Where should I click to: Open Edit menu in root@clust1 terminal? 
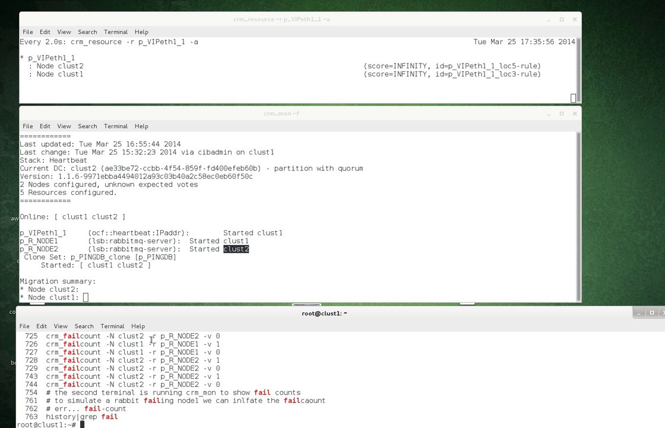42,326
